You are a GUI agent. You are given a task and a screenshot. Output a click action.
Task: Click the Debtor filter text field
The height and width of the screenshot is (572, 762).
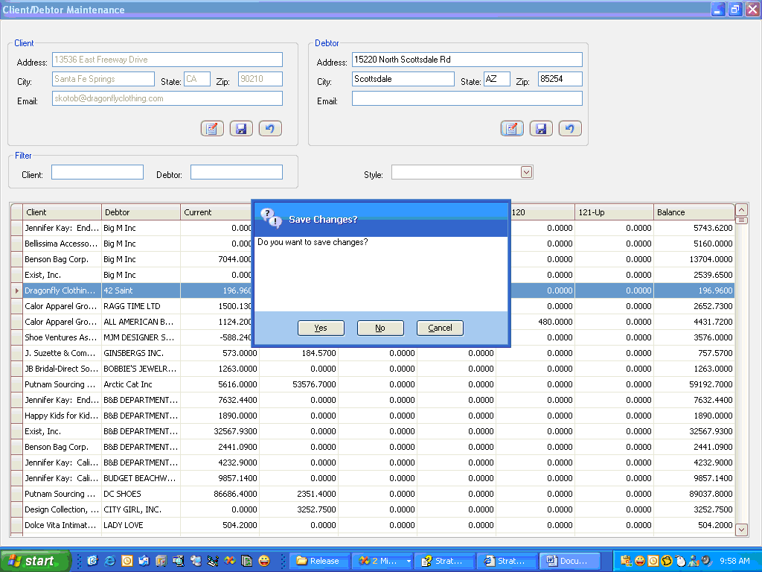(236, 173)
